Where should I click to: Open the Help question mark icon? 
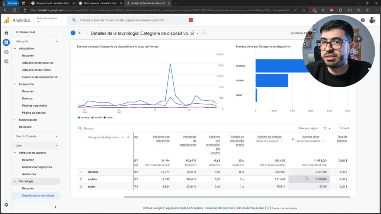pyautogui.click(x=362, y=20)
